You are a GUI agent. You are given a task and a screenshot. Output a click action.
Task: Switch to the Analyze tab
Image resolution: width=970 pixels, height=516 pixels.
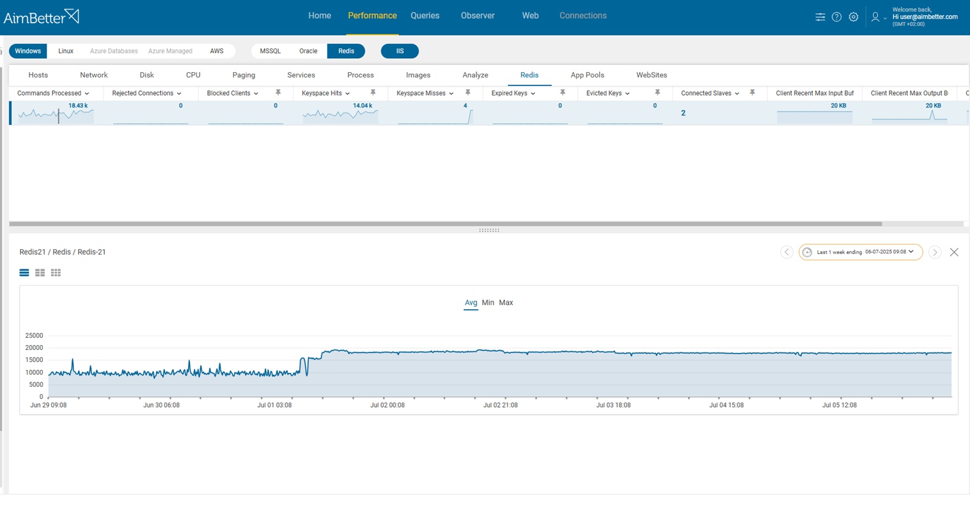(x=475, y=75)
